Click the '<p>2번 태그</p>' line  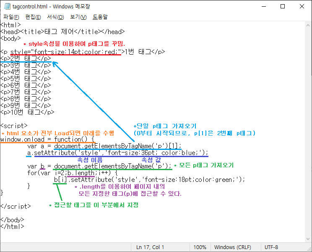pos(26,58)
